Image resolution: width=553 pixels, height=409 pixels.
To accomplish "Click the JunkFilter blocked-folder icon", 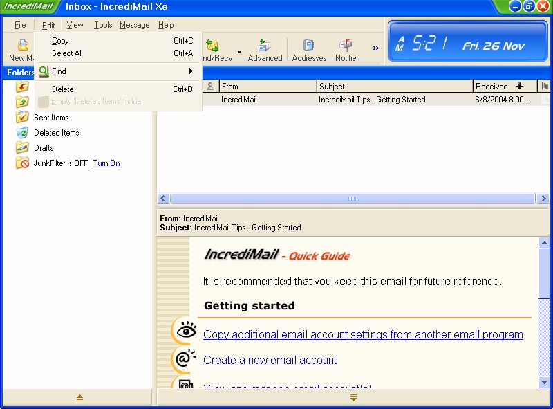I will 22,163.
